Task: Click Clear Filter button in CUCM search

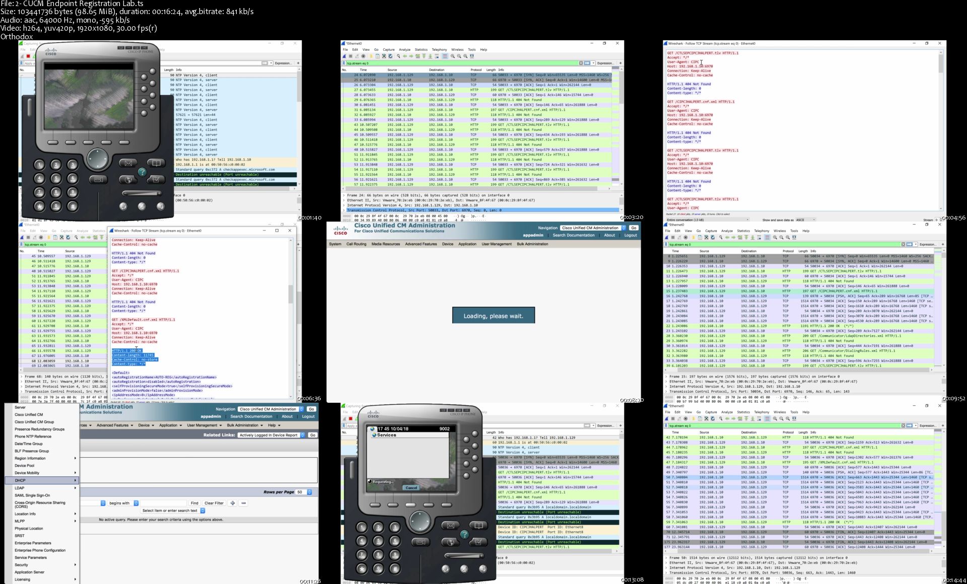Action: click(x=214, y=503)
